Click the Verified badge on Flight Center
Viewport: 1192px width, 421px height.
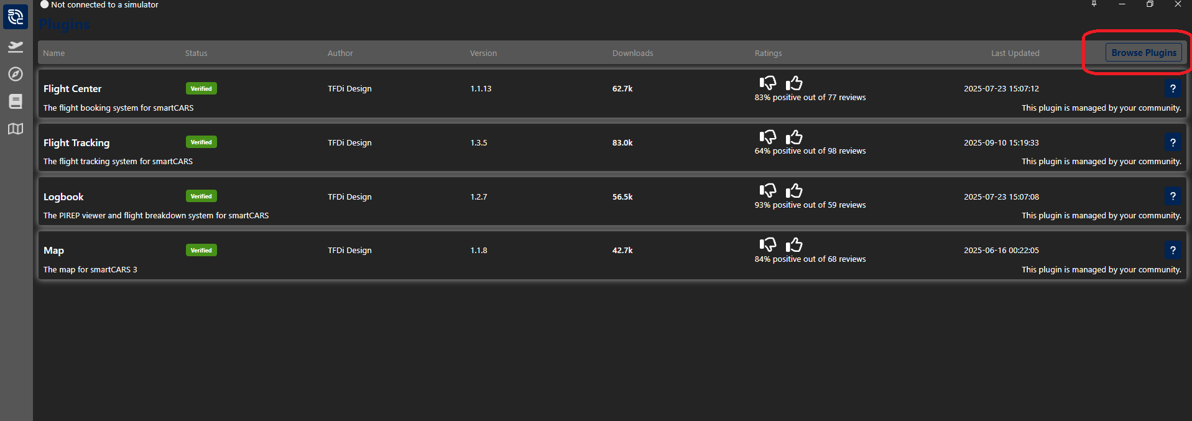pos(201,88)
